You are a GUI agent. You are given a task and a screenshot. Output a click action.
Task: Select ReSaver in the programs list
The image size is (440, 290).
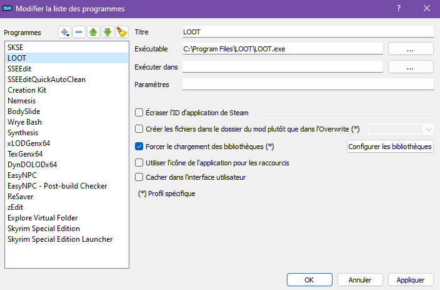(67, 197)
